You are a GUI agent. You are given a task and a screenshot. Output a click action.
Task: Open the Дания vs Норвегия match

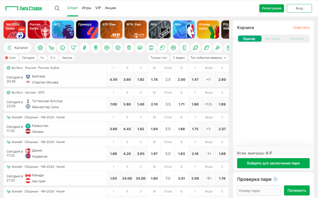point(55,154)
